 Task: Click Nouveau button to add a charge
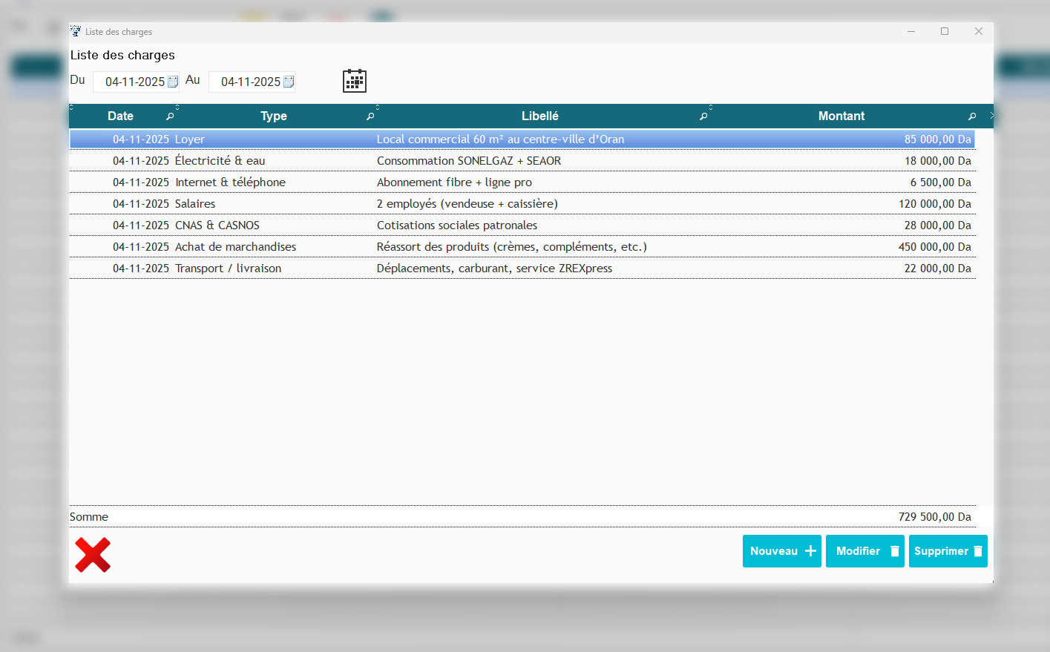[x=781, y=551]
